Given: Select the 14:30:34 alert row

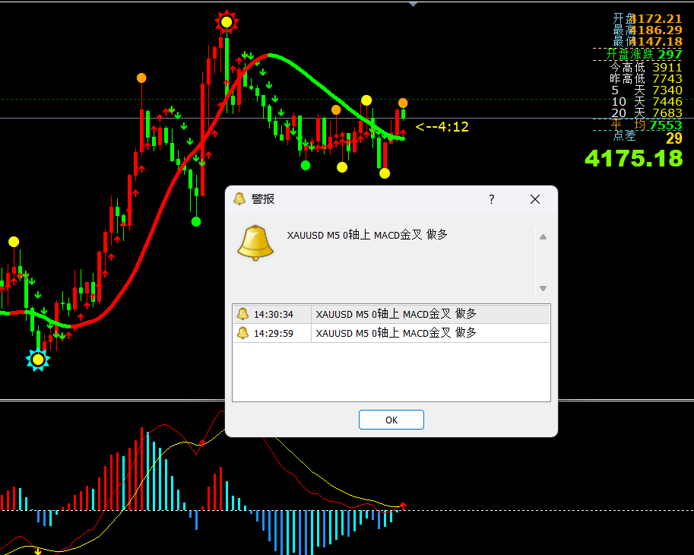Looking at the screenshot, I should 391,314.
